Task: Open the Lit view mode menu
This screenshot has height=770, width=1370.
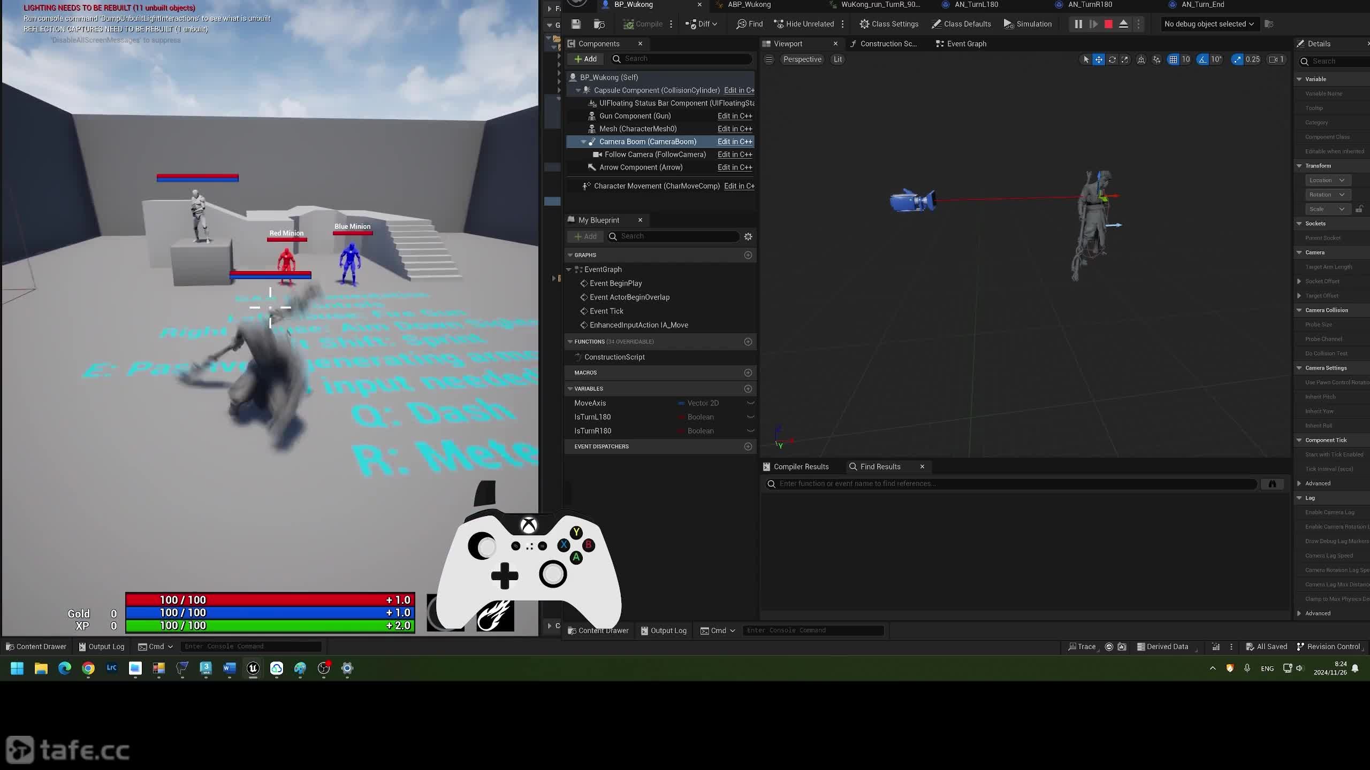Action: click(838, 59)
